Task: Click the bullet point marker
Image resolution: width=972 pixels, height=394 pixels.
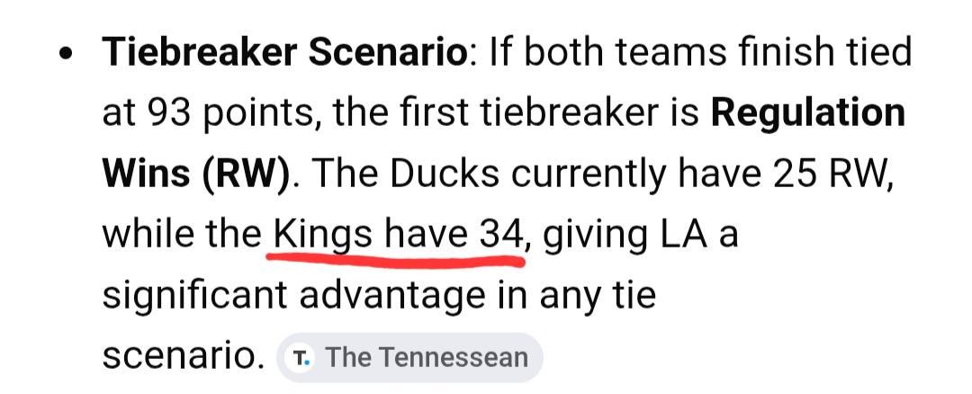Action: coord(65,54)
